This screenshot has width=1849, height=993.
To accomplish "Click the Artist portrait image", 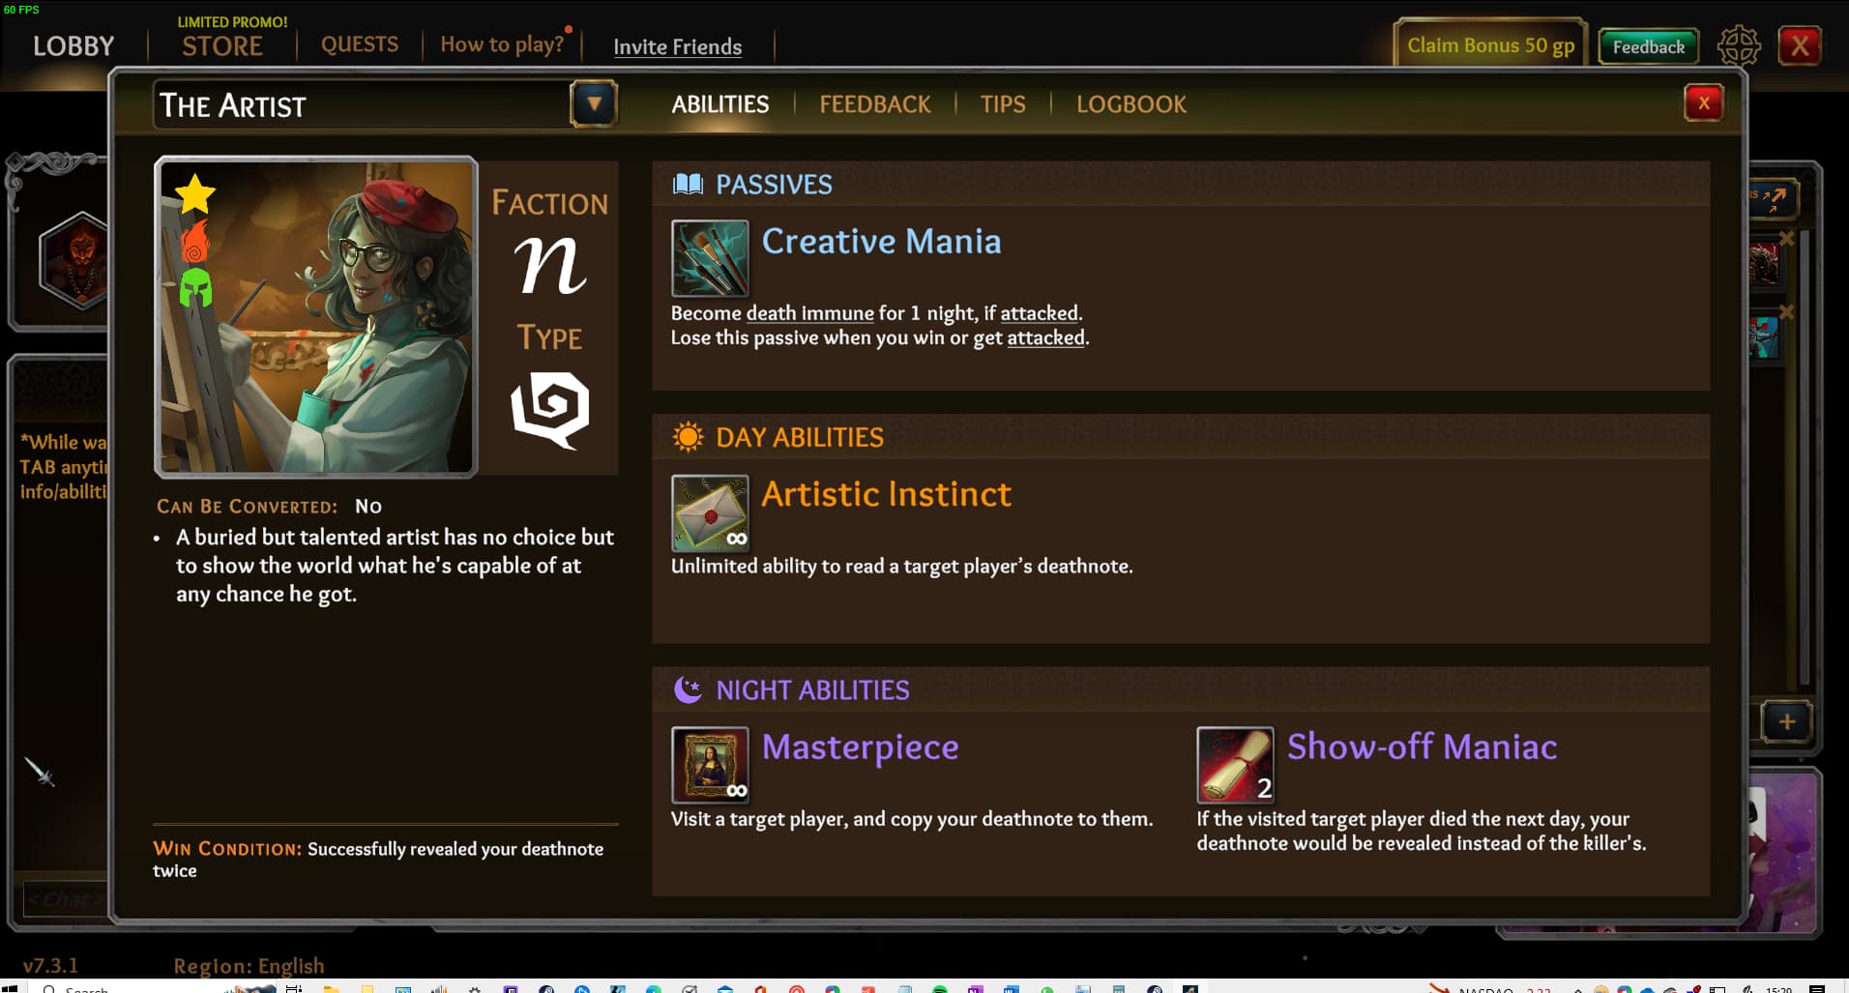I will click(x=316, y=316).
